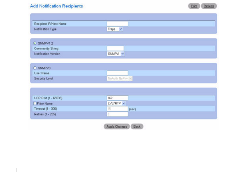Viewport: 238px width, 172px height.
Task: Focus the User Name field
Action: pyautogui.click(x=117, y=73)
